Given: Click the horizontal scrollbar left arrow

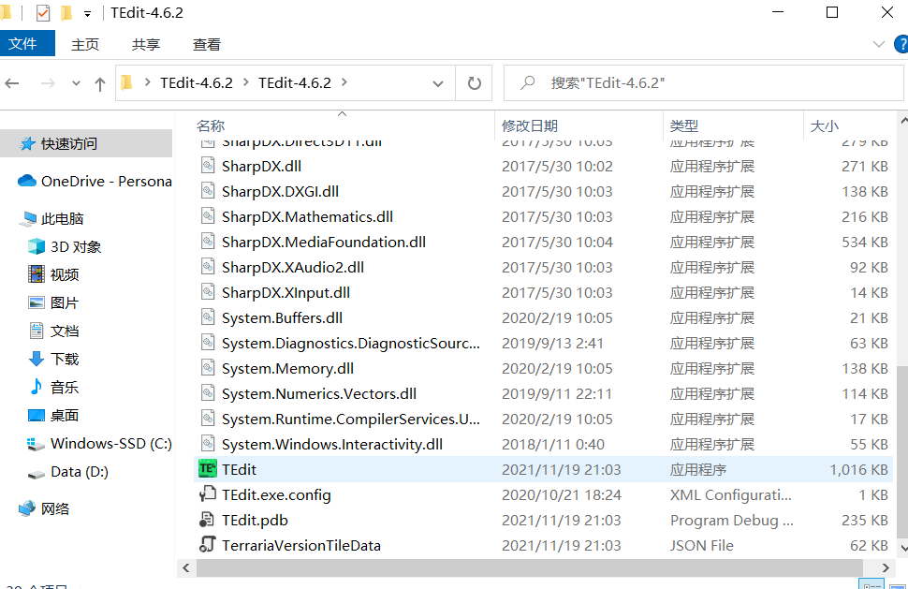Looking at the screenshot, I should click(x=187, y=567).
